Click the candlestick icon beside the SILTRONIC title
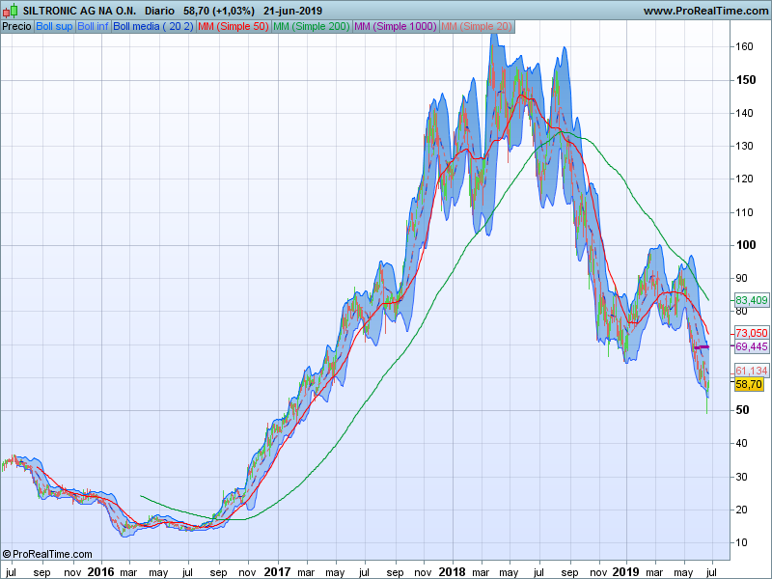Viewport: 772px width, 579px height. (x=11, y=11)
